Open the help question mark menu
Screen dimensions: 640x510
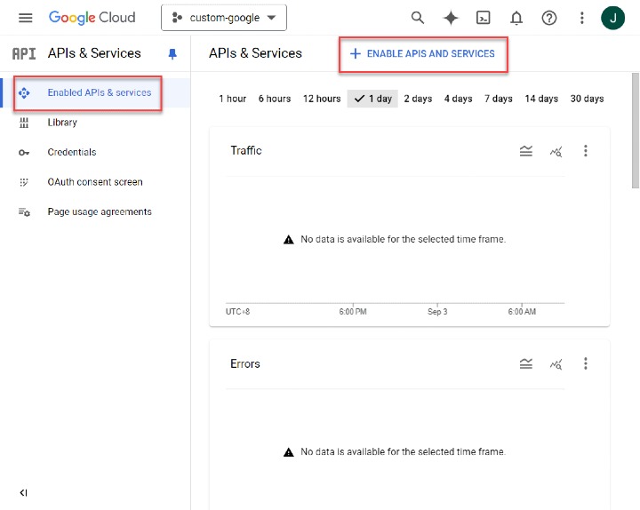click(549, 18)
